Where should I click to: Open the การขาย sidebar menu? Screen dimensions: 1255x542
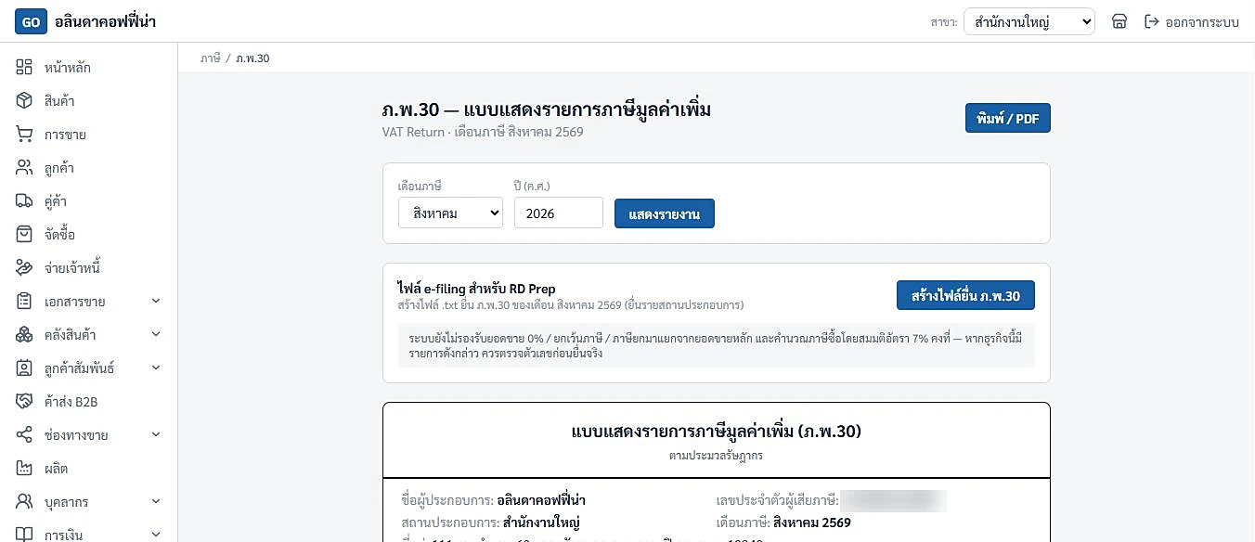tap(88, 135)
